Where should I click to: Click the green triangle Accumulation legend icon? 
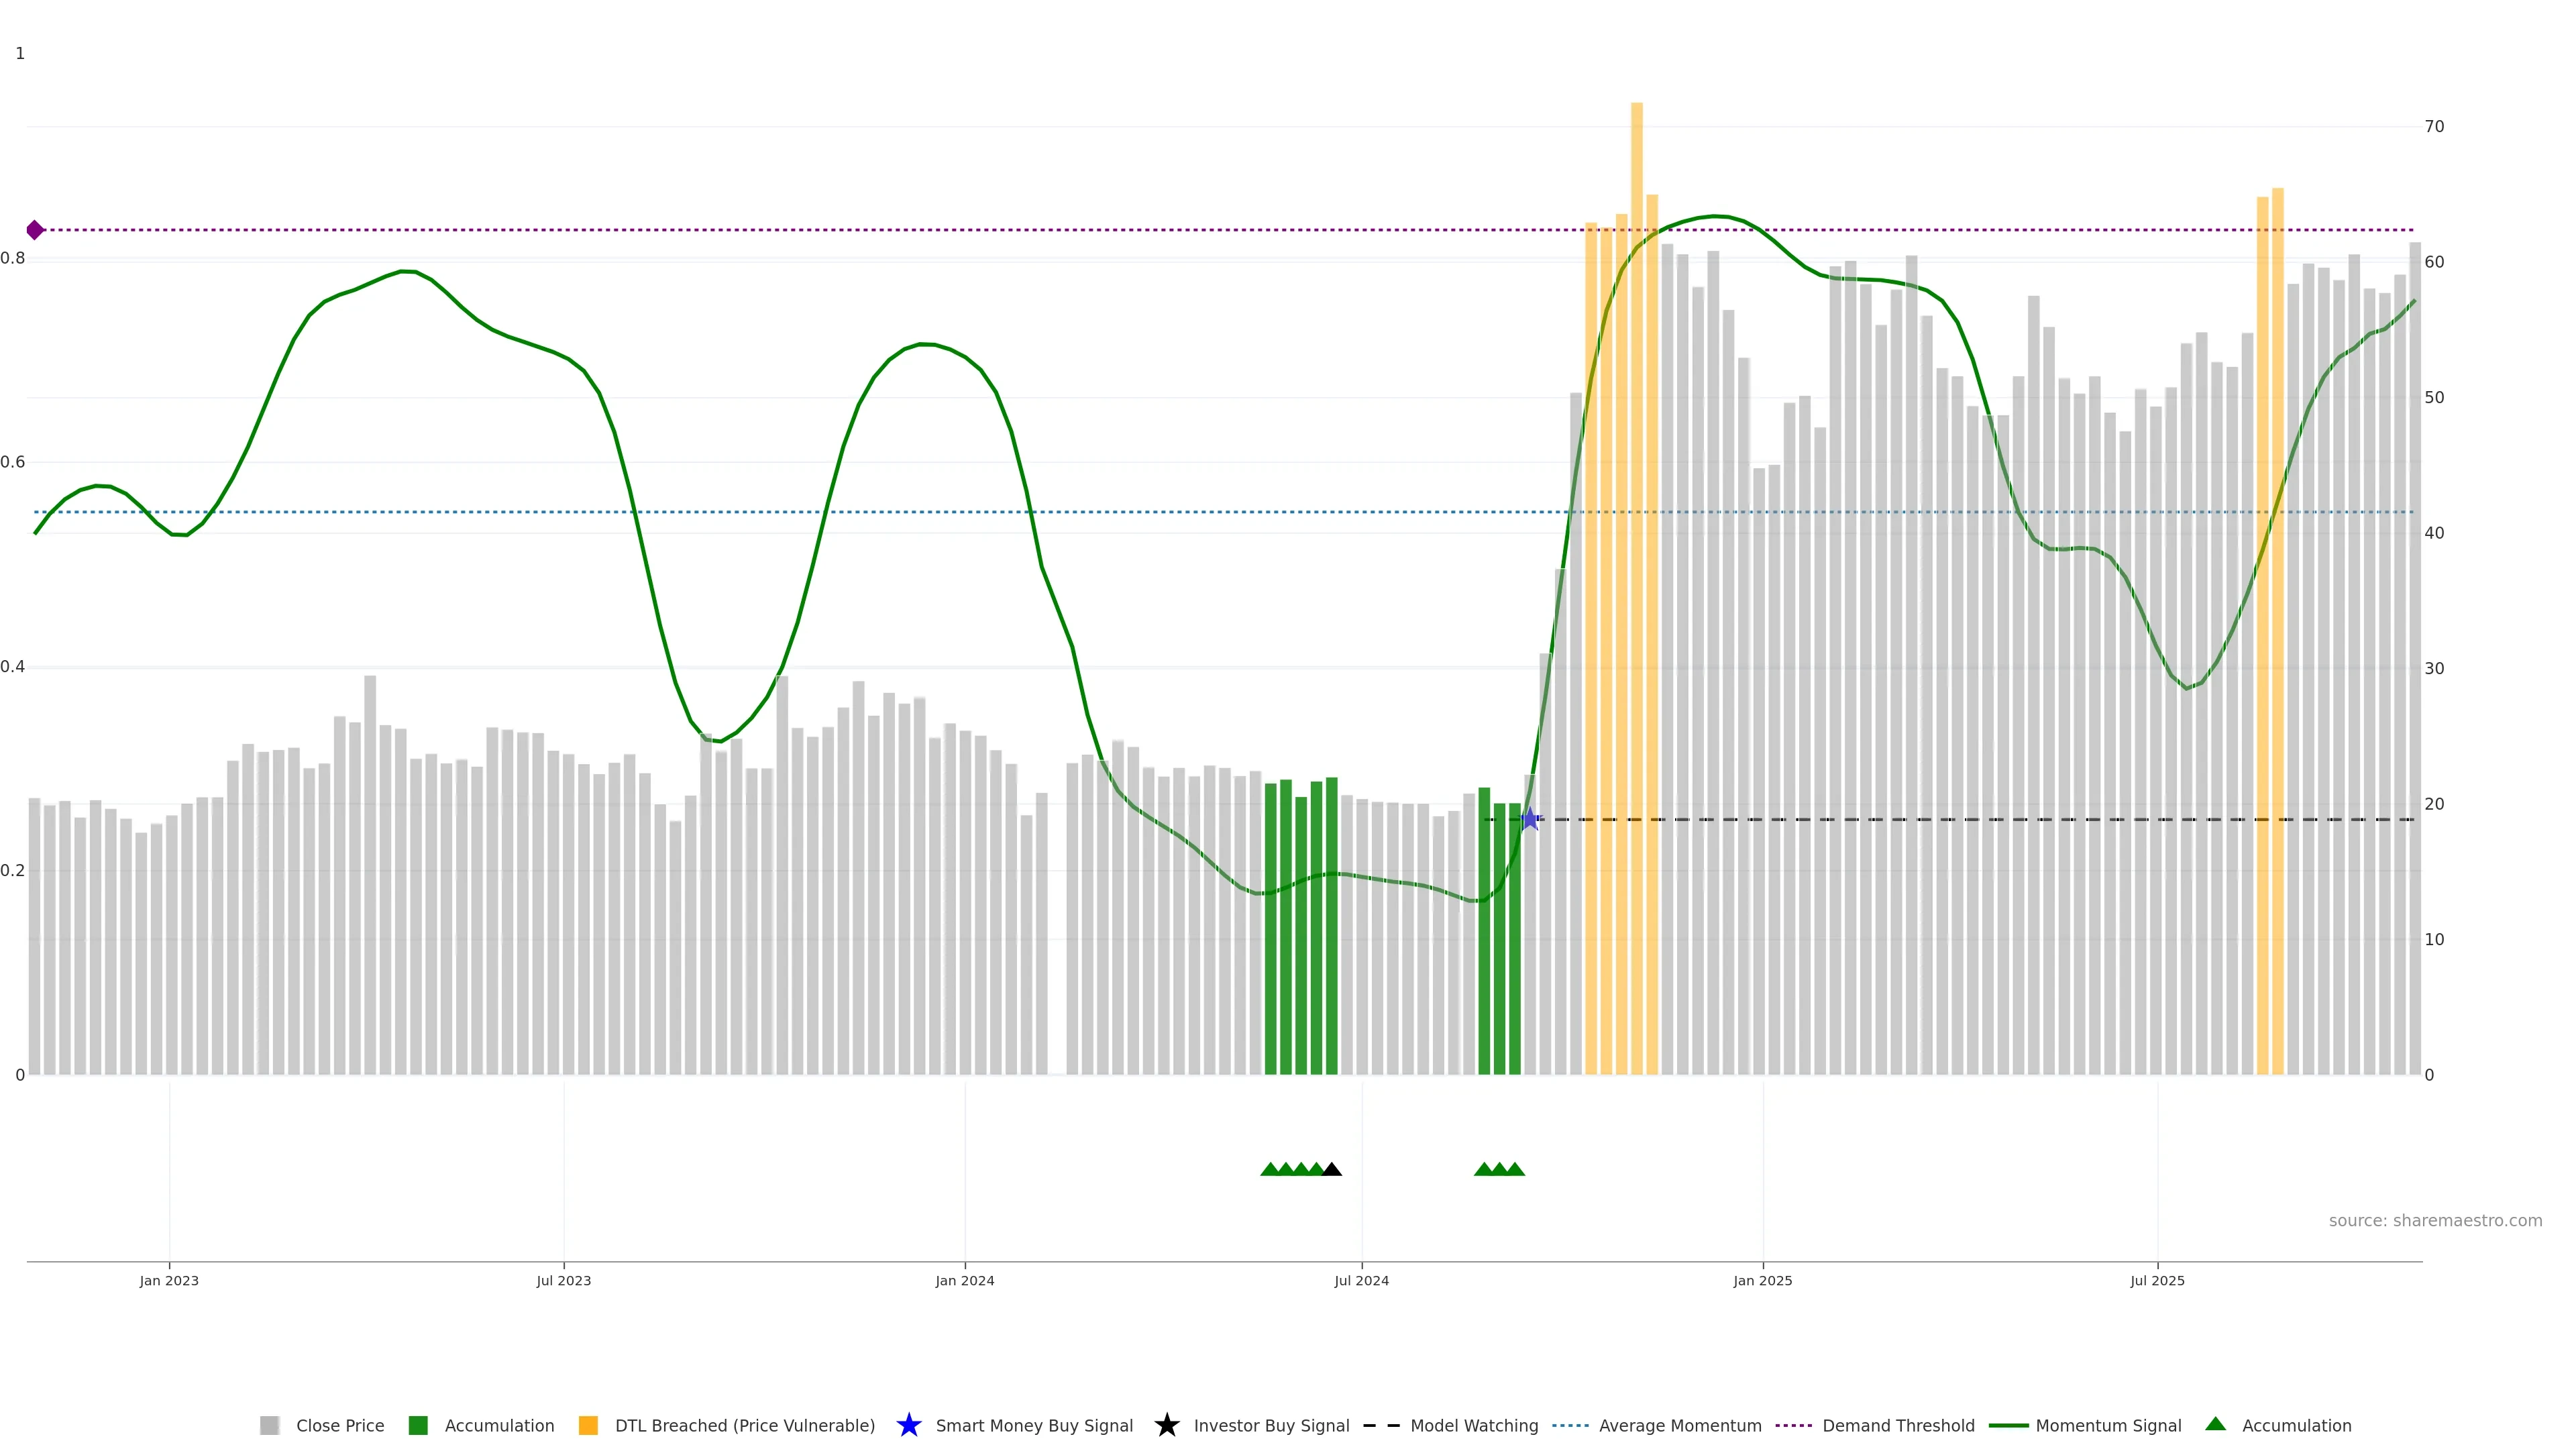tap(2215, 1424)
